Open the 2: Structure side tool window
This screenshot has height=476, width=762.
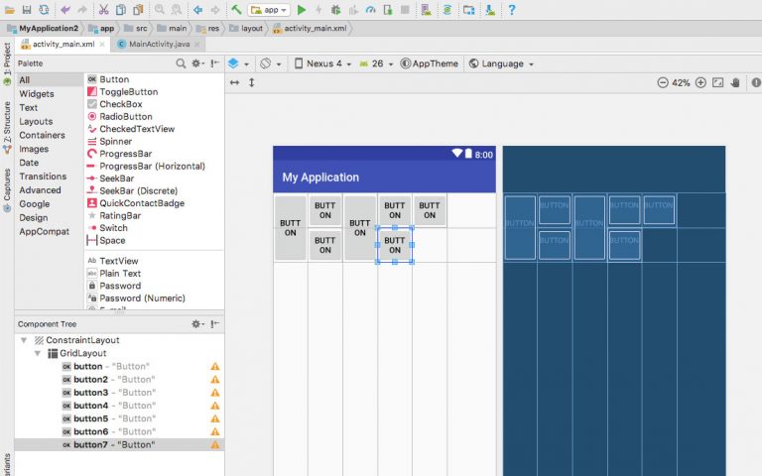(7, 128)
